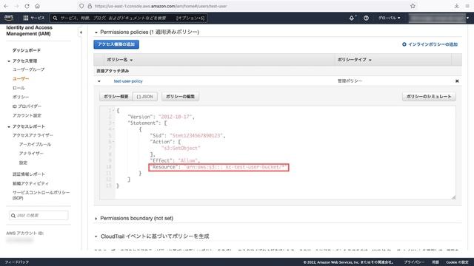Click フィードバック in footer

click(17, 262)
